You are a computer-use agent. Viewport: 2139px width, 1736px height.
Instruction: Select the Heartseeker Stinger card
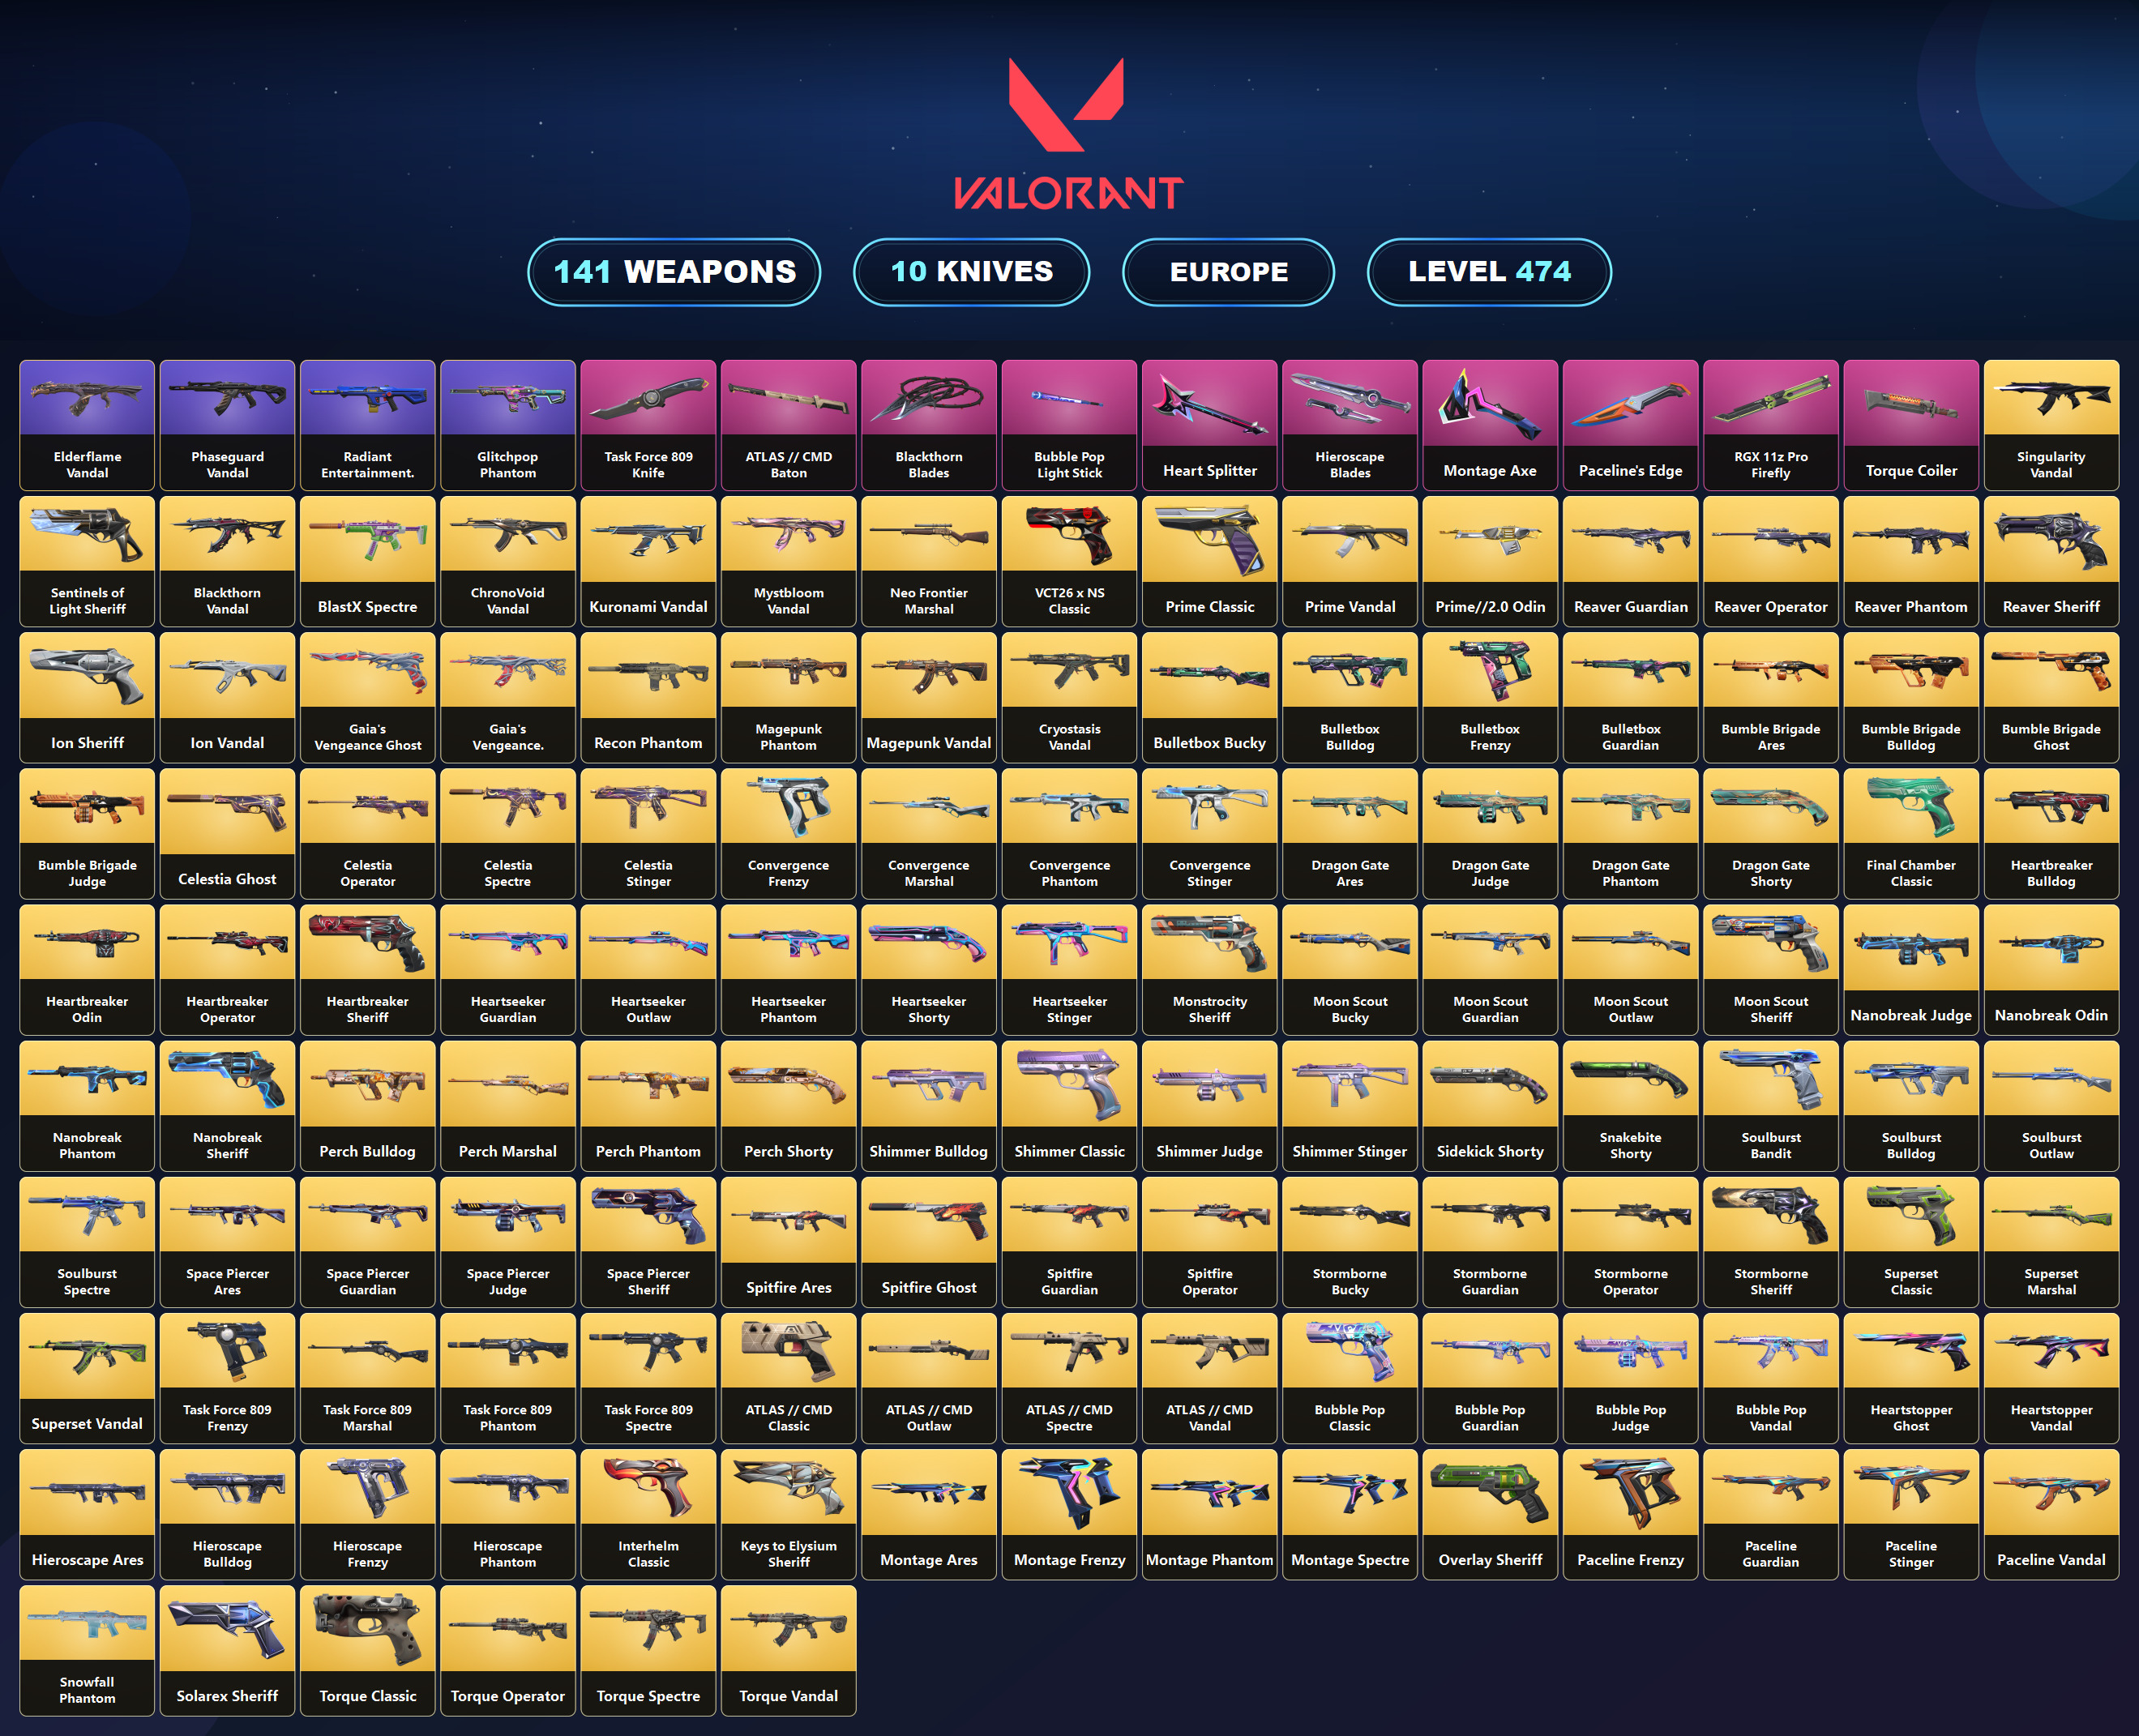click(1069, 969)
